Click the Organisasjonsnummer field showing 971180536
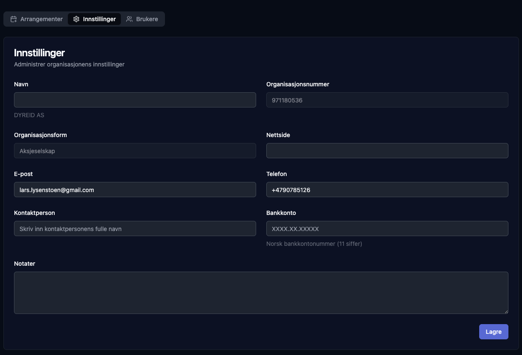522x355 pixels. pyautogui.click(x=387, y=100)
